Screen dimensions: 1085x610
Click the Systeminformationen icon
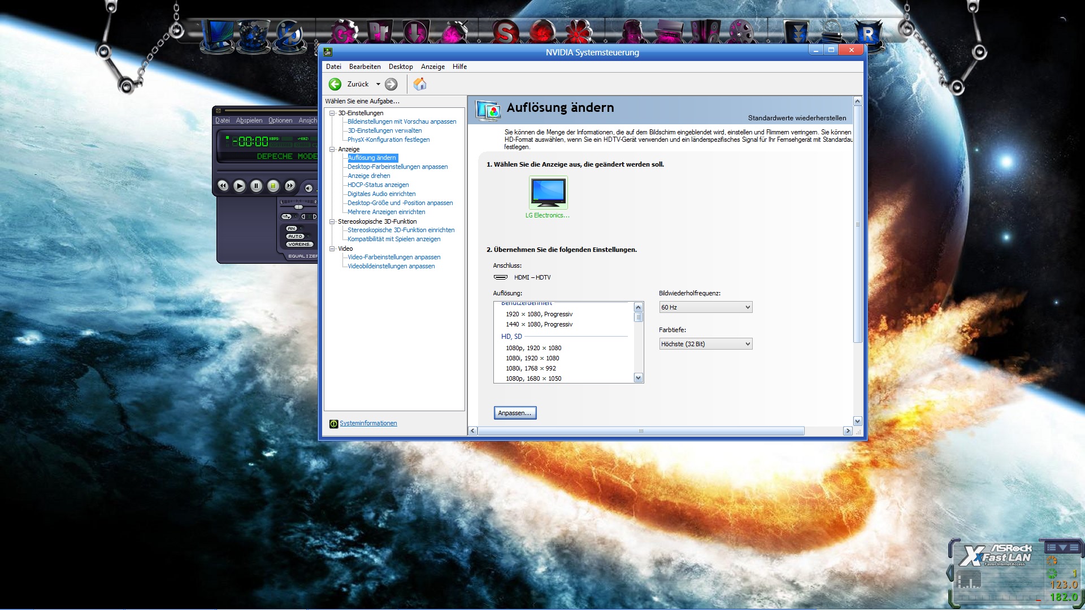333,424
